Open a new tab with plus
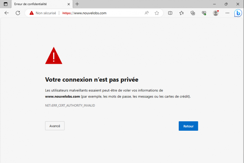The width and height of the screenshot is (244, 163). (77, 4)
